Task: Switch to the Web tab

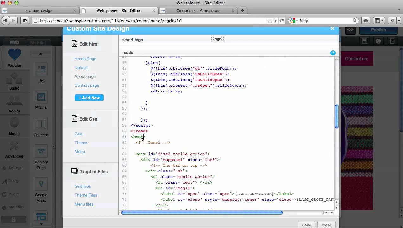Action: tap(14, 42)
